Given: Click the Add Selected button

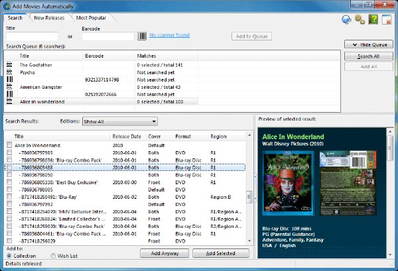Looking at the screenshot, I should (221, 253).
